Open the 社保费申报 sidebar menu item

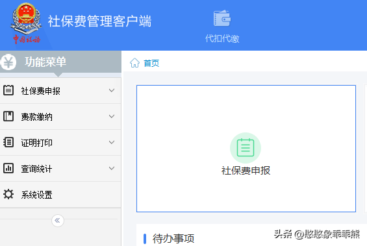click(x=60, y=91)
